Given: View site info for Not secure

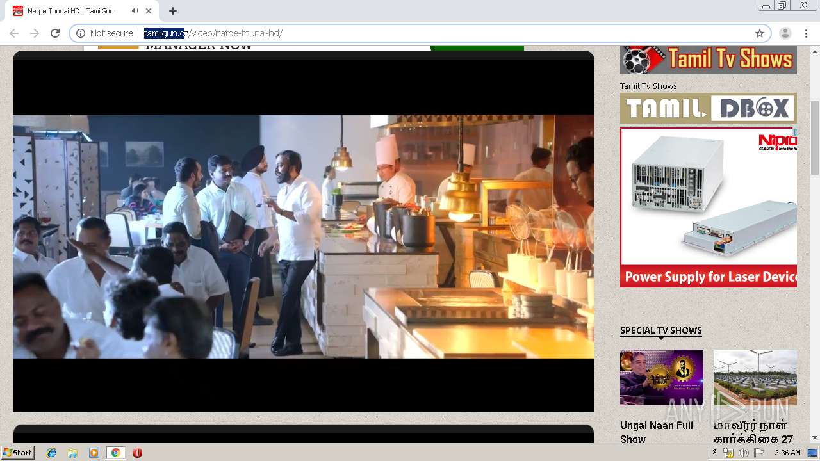Looking at the screenshot, I should coord(105,33).
